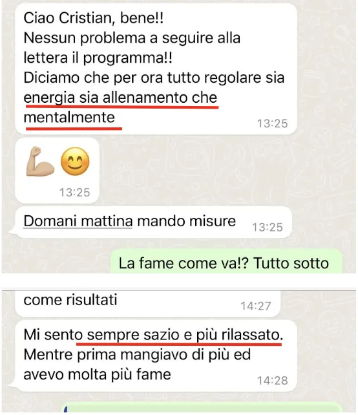Click the partially visible green bubble at bottom

click(202, 408)
